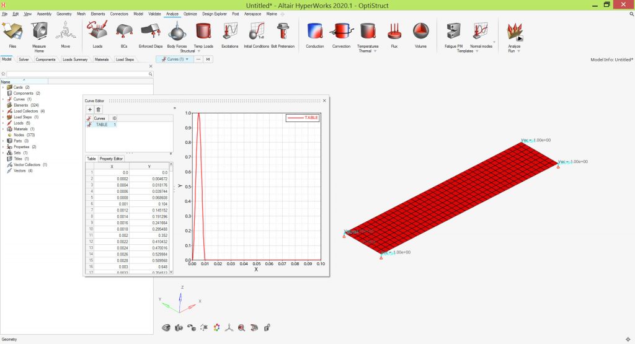Click the reset button beside the ellipsis
The image size is (635, 344).
pos(208,59)
